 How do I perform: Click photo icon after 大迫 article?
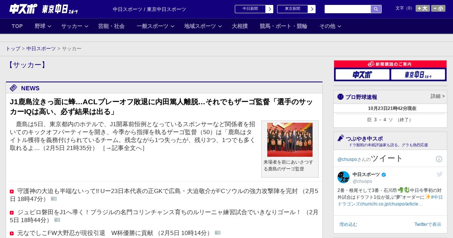coord(54,199)
